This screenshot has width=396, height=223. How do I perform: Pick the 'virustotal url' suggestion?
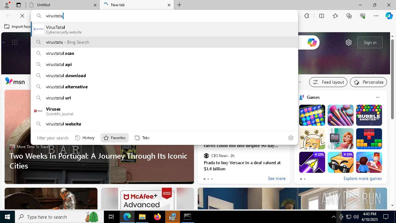point(164,98)
